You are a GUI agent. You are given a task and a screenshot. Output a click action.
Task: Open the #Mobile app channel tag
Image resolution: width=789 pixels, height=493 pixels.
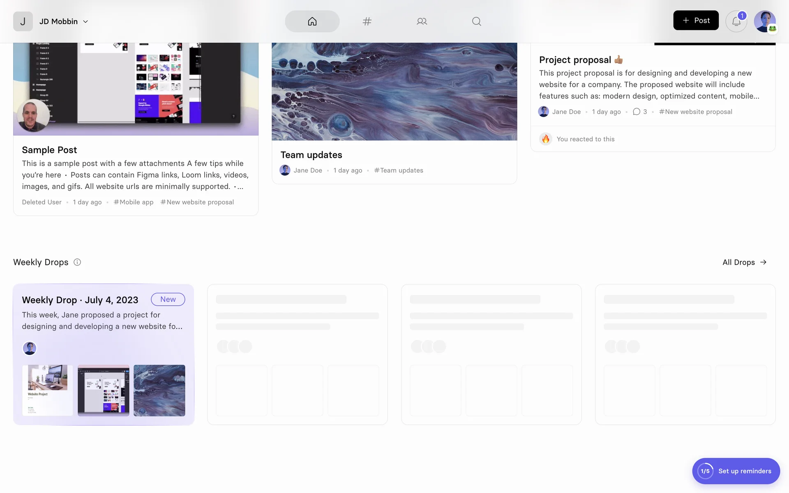click(x=134, y=202)
